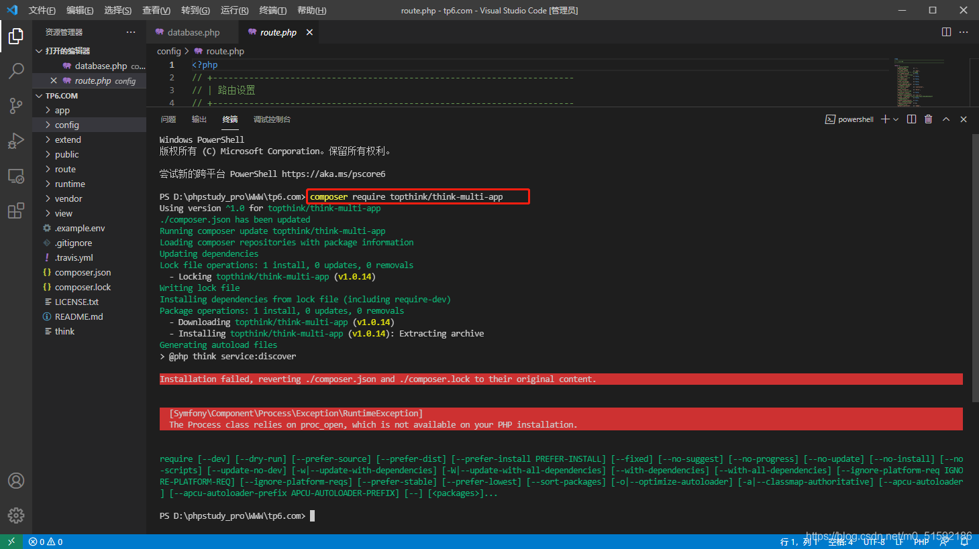This screenshot has width=979, height=549.
Task: Click the route.php breadcrumb segment
Action: [x=225, y=51]
